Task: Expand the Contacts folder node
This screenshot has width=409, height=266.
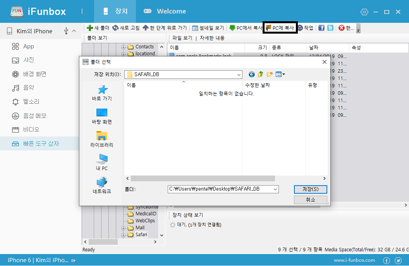Action: pyautogui.click(x=123, y=47)
